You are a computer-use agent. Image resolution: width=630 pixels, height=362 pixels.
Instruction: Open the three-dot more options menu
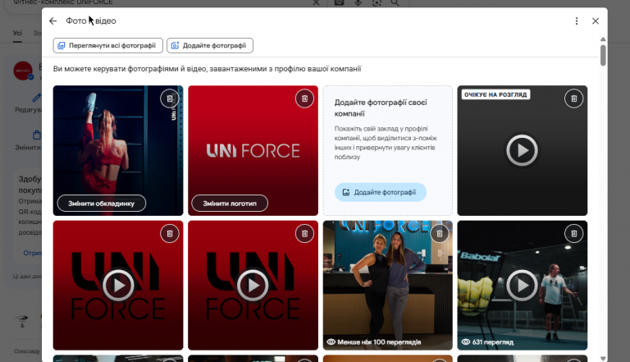pos(577,21)
